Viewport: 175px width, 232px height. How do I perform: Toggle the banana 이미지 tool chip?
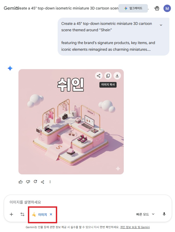coord(39,214)
